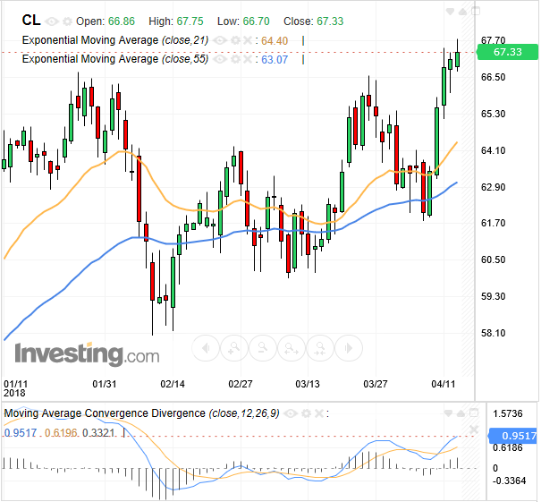
Task: Remove the MACD indicator with X
Action: (319, 413)
